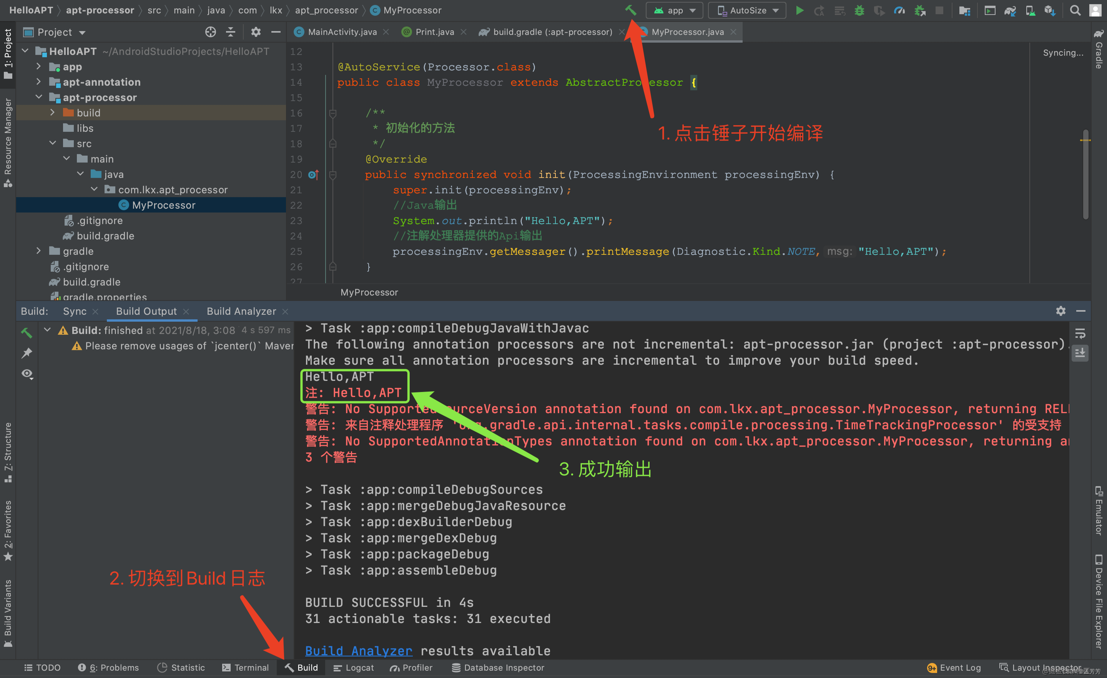Click the stop button in the toolbar

pyautogui.click(x=939, y=10)
